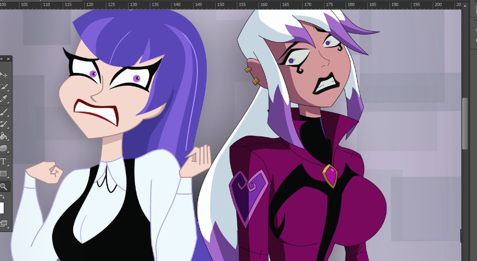The height and width of the screenshot is (261, 477).
Task: Swap foreground and background colors
Action: (3, 197)
